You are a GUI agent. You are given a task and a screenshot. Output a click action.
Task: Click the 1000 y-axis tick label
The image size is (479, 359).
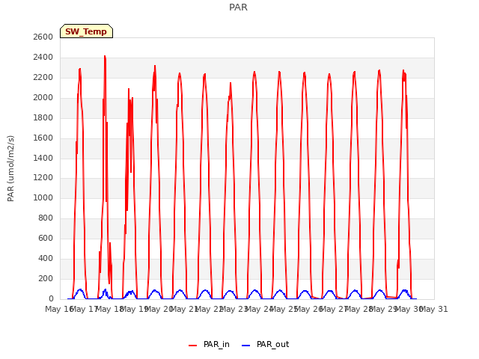[x=43, y=197]
